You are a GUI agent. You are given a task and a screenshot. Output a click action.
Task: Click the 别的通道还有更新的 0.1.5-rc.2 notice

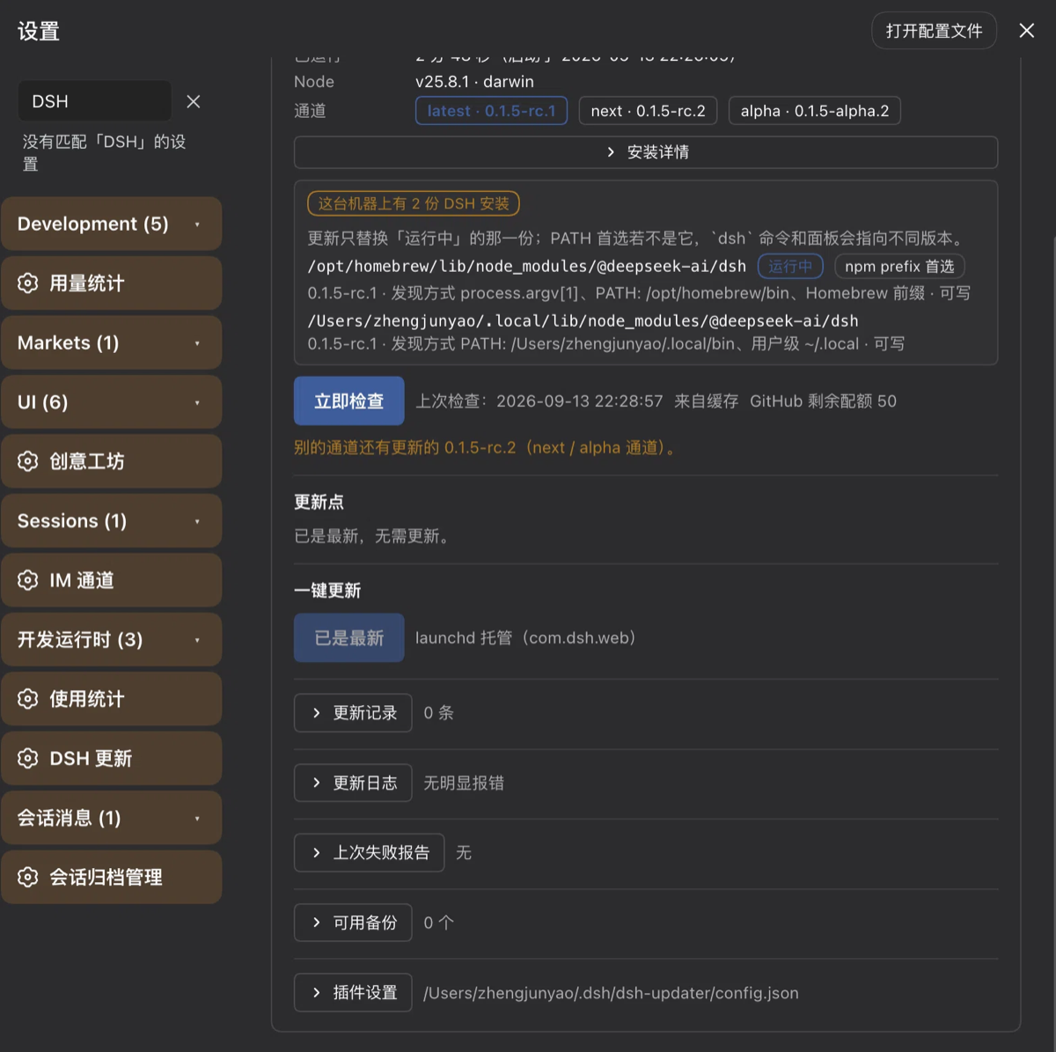tap(487, 447)
